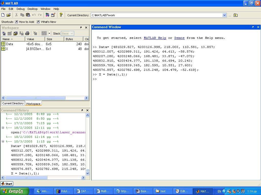Click the Workspace horizontal scrollbar thumb
This screenshot has width=261, height=195.
[35, 98]
